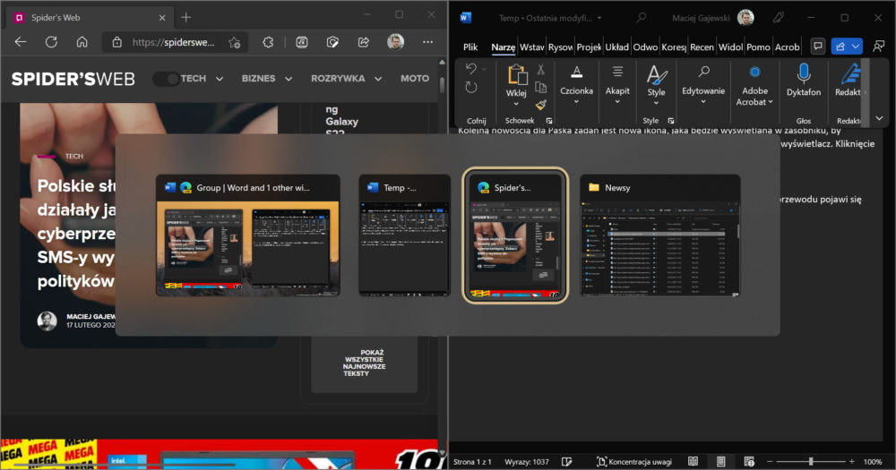Open Wklej paste options arrow

(516, 103)
